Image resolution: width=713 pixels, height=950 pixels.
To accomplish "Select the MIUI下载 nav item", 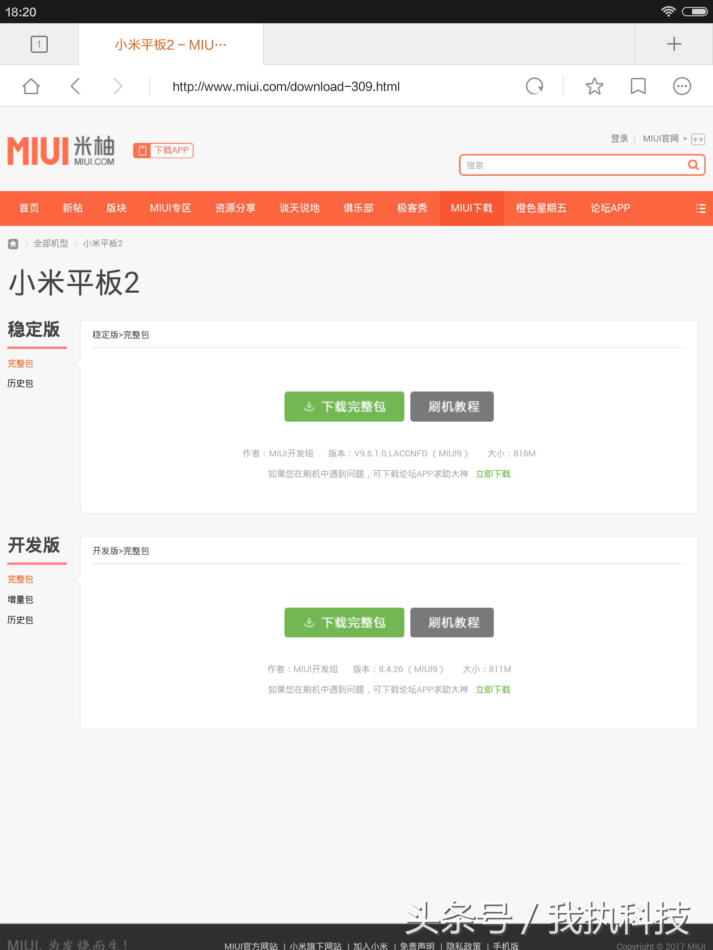I will pyautogui.click(x=472, y=208).
